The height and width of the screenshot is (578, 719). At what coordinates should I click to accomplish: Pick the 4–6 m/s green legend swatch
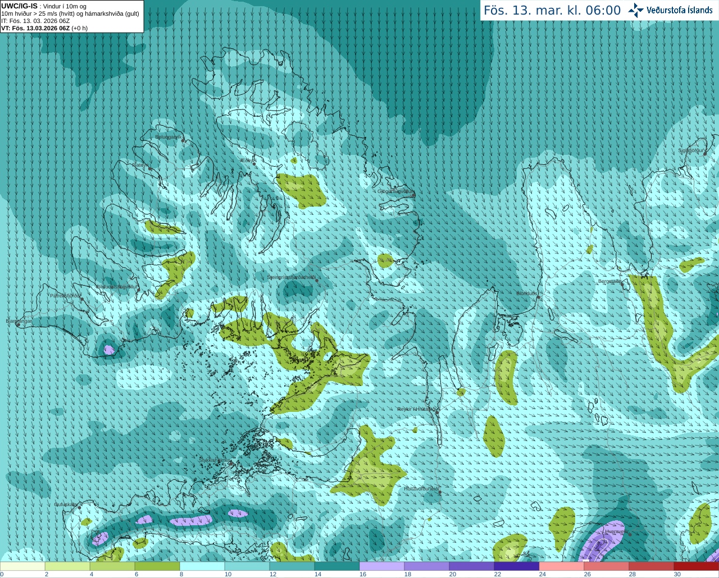pyautogui.click(x=112, y=566)
